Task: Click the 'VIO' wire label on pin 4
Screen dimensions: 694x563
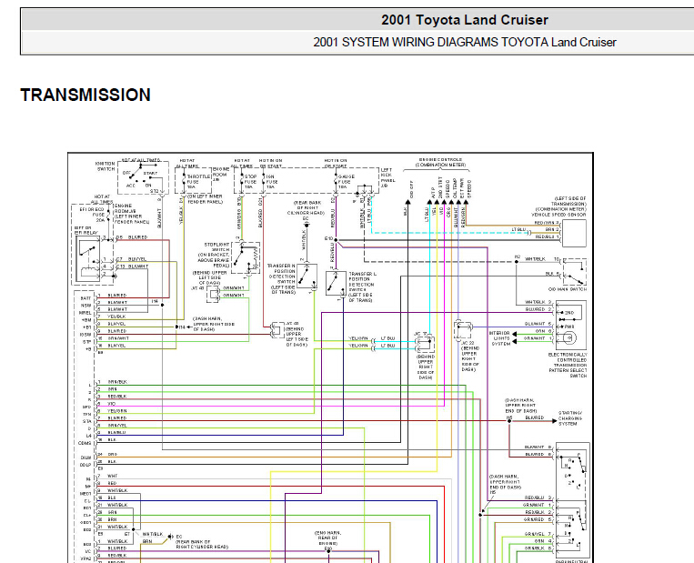Action: 111,404
